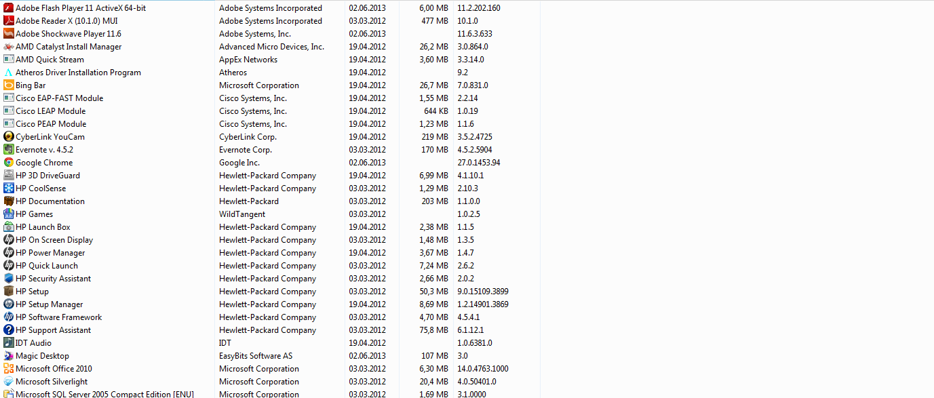This screenshot has width=934, height=398.
Task: Select the AMD Catalyst Install Manager entry
Action: 69,47
